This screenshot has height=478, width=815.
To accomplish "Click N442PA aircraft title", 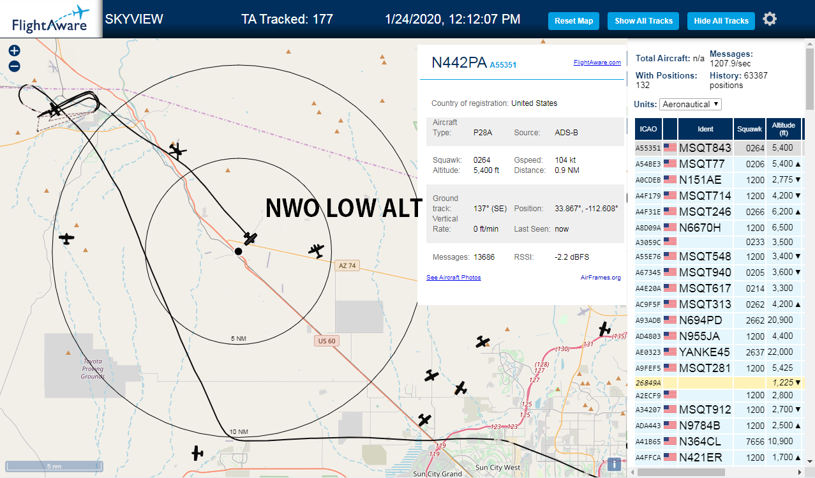I will tap(459, 63).
